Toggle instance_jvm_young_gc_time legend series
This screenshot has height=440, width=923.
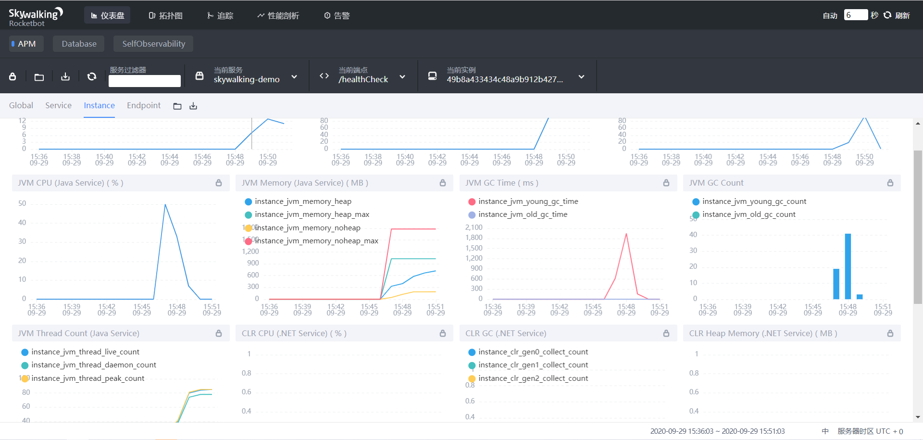coord(523,201)
